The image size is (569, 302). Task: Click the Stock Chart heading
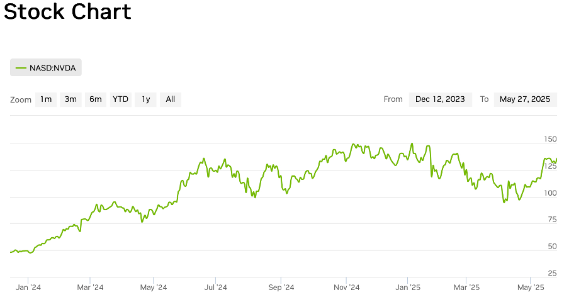tap(67, 11)
